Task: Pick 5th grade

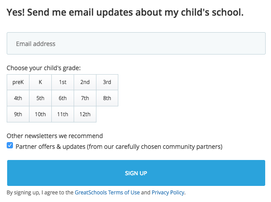Action: click(x=40, y=98)
